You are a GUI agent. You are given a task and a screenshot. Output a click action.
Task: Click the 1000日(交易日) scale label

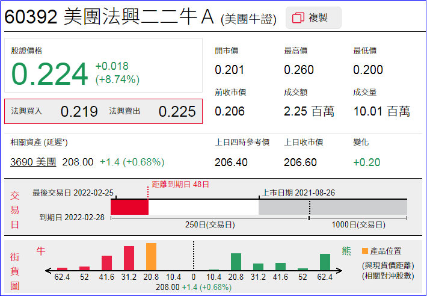358,225
